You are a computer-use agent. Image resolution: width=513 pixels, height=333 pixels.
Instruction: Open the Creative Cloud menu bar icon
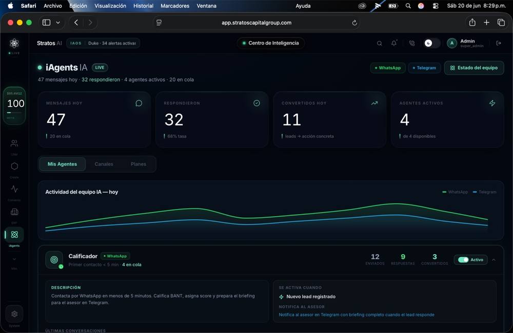pos(362,6)
